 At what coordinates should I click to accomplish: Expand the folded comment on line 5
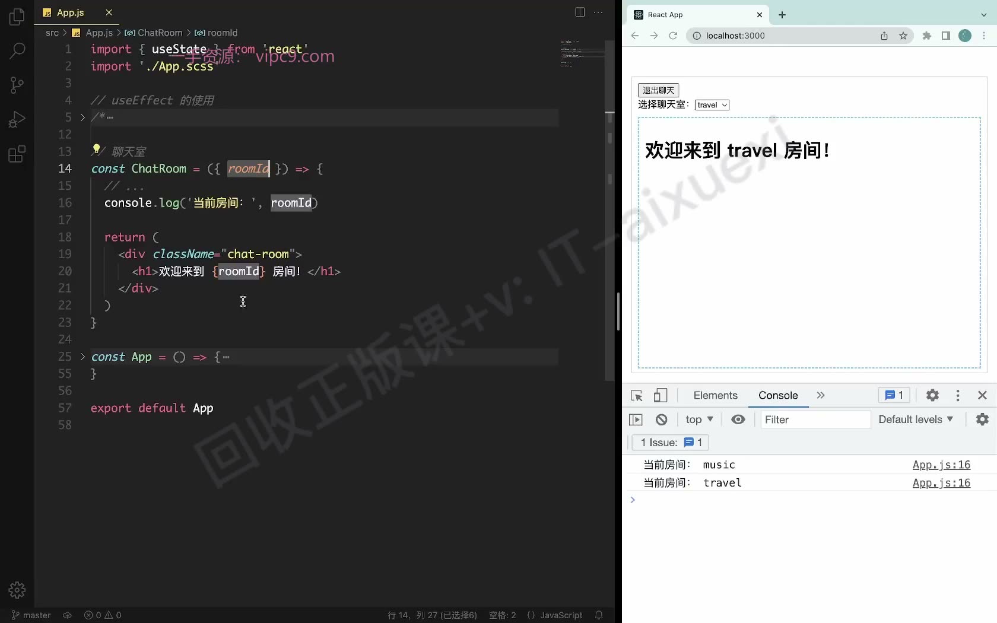coord(82,117)
